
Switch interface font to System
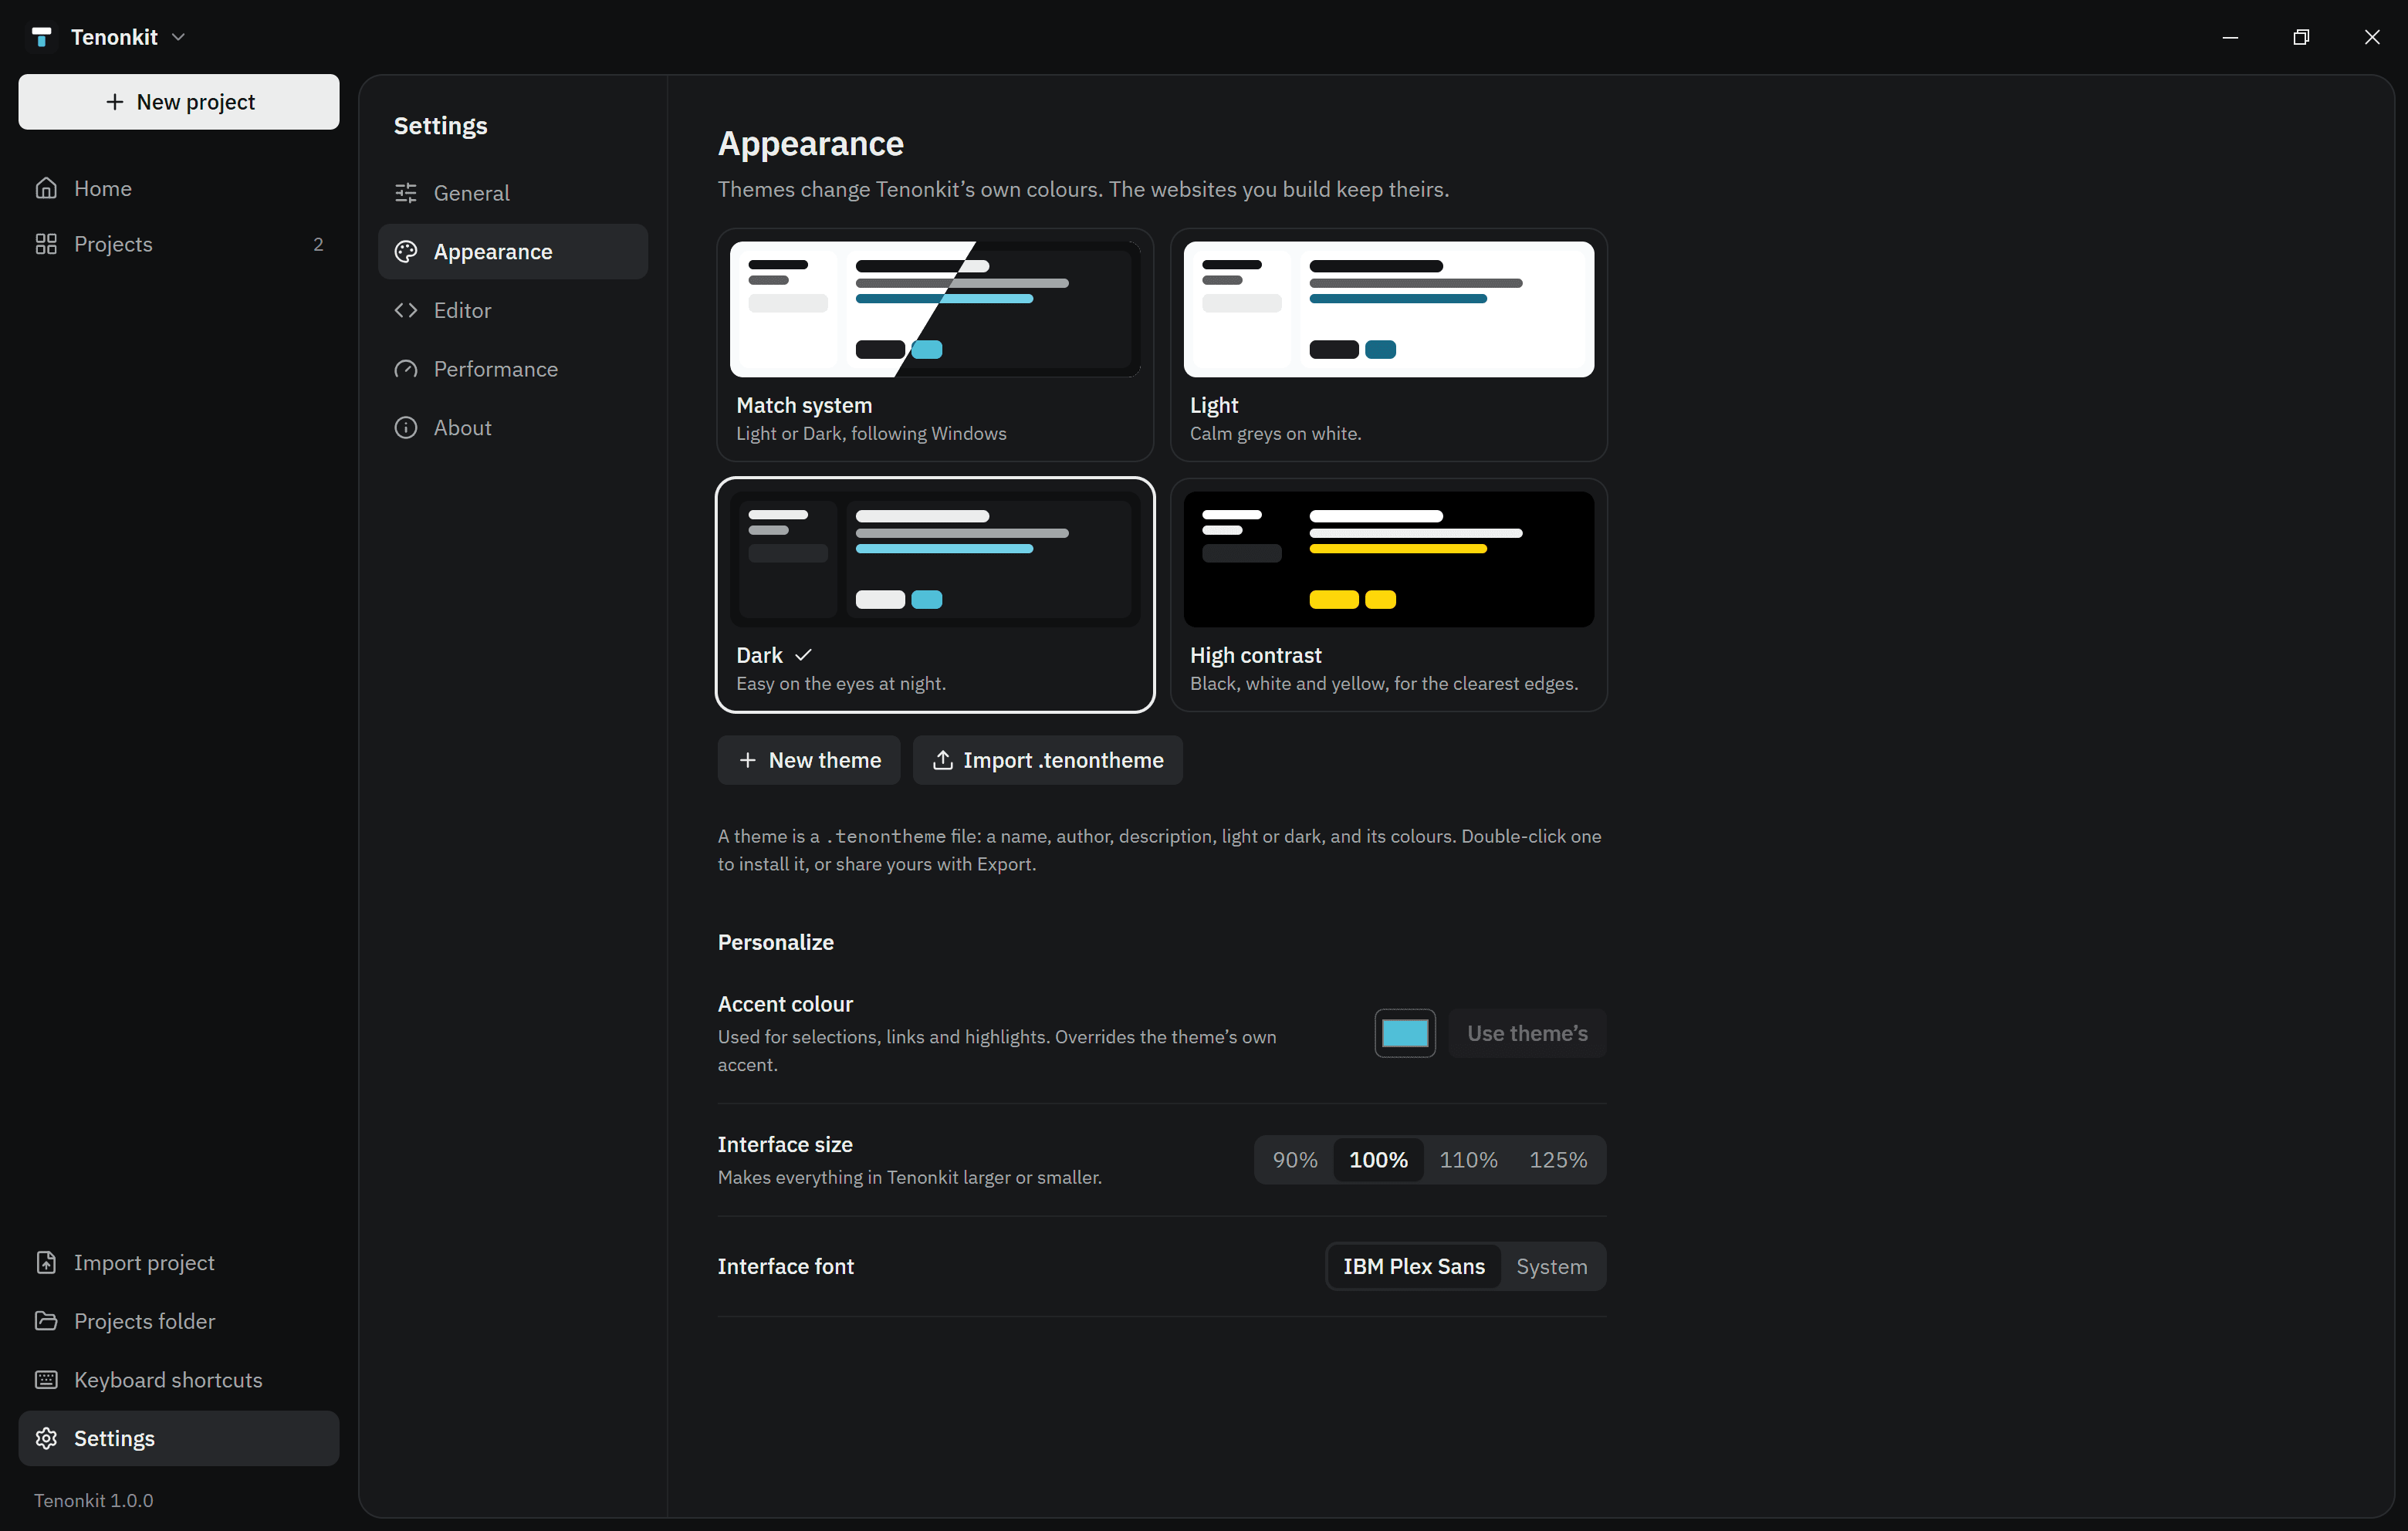click(1552, 1266)
